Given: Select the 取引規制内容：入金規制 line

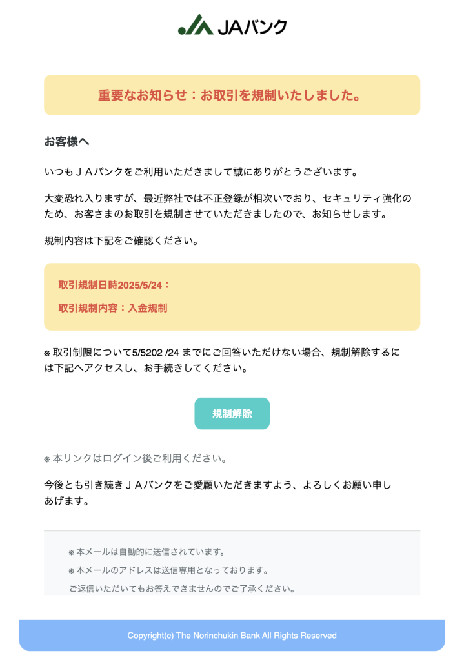Looking at the screenshot, I should pyautogui.click(x=113, y=308).
